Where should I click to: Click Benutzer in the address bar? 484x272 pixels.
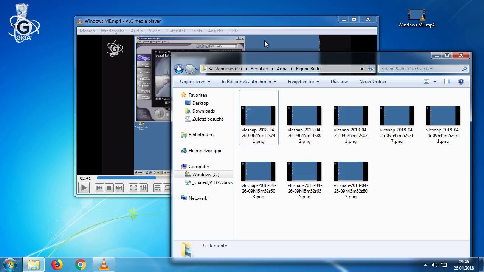tap(259, 69)
